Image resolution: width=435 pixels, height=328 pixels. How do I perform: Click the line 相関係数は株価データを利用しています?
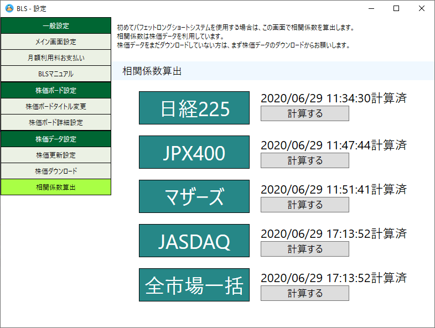(x=171, y=37)
